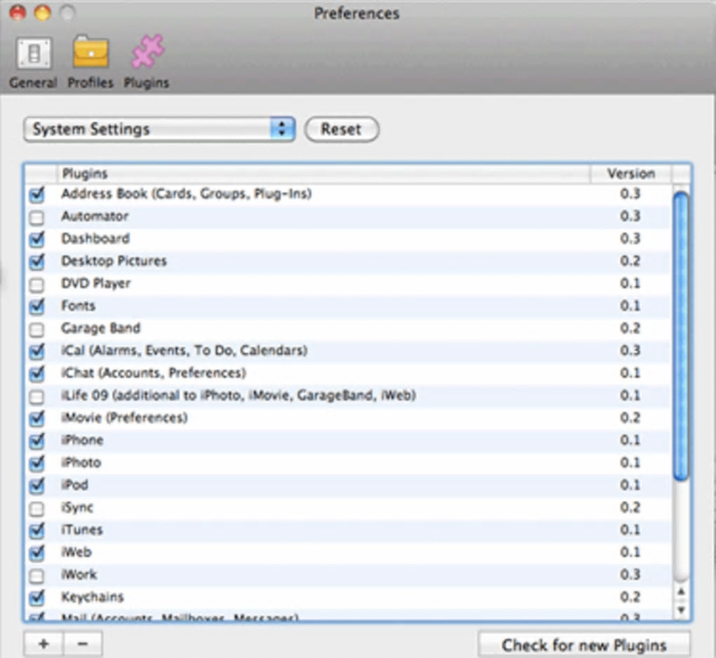Select iChat (Accounts, Preferences) text
The height and width of the screenshot is (658, 716).
tap(154, 372)
